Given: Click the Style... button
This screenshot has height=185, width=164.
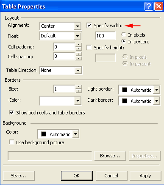Looking at the screenshot, I should coord(19,176).
